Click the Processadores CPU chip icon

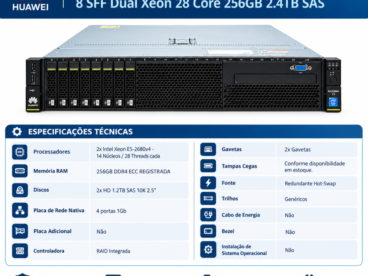(20, 152)
